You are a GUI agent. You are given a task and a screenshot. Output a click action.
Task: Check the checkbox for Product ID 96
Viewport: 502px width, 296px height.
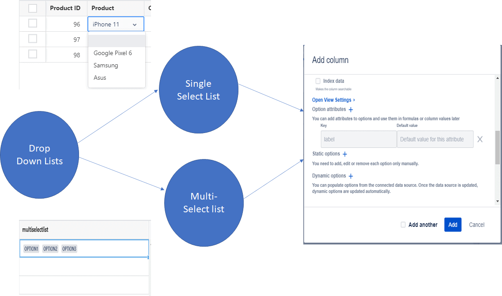pos(32,23)
